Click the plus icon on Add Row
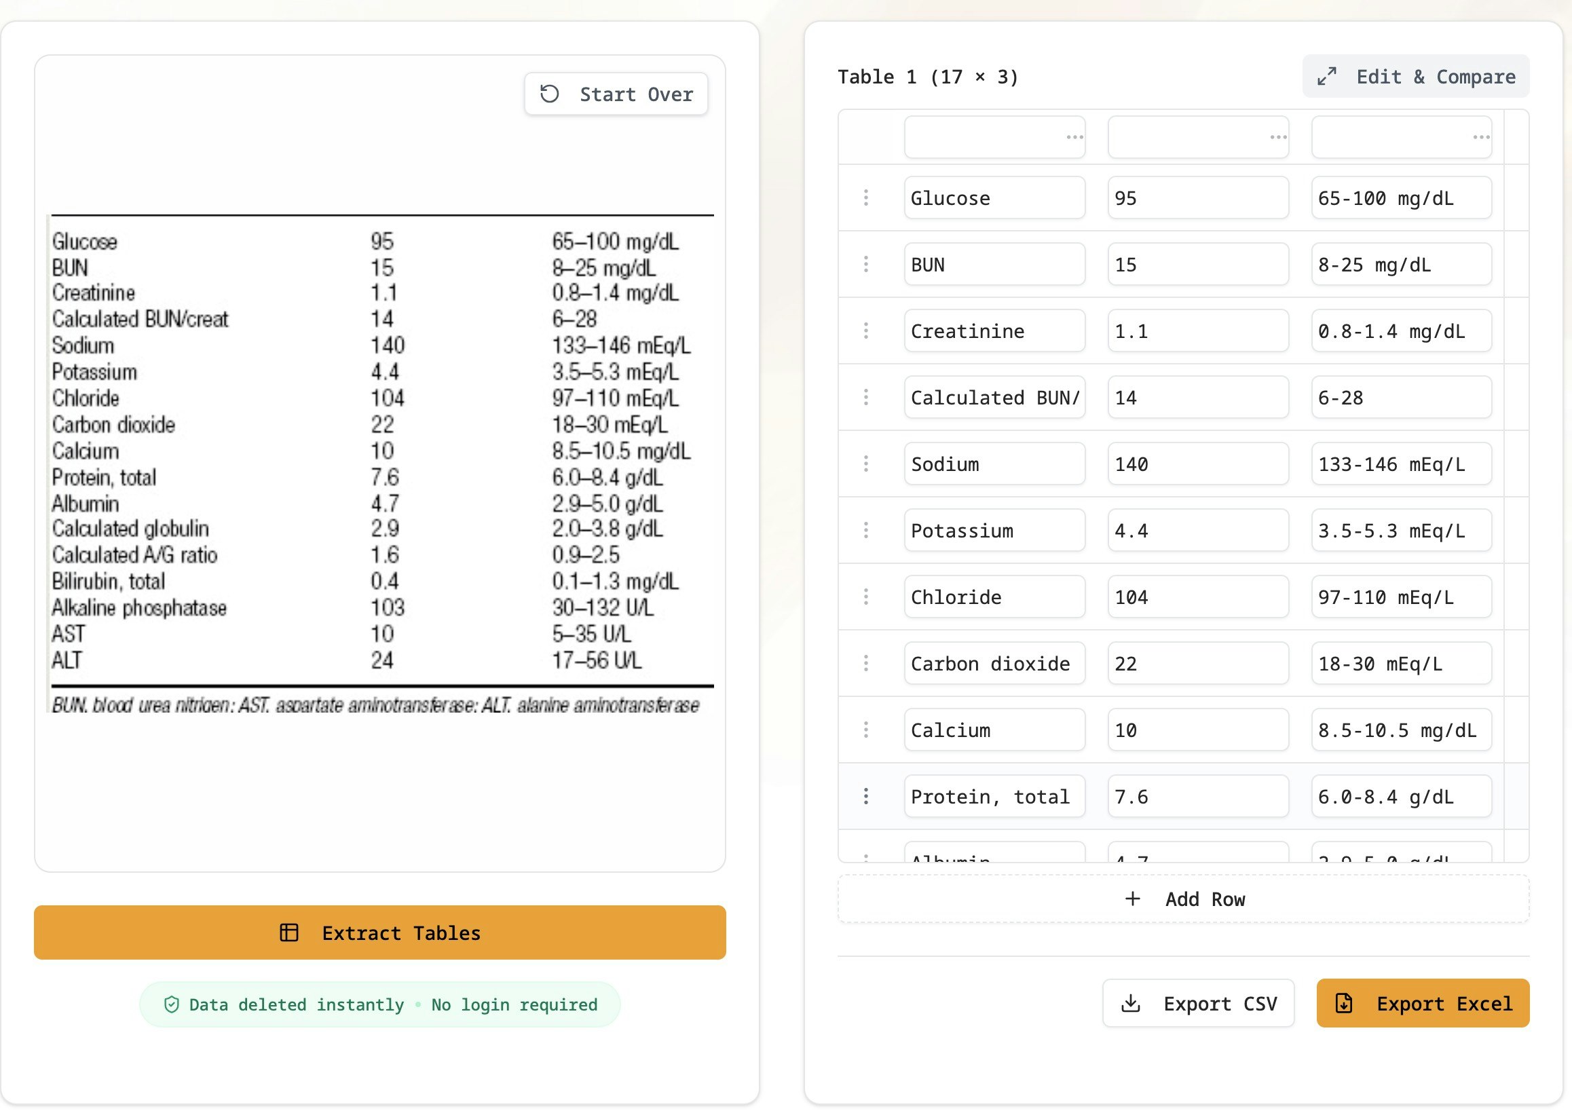1572x1113 pixels. coord(1132,899)
